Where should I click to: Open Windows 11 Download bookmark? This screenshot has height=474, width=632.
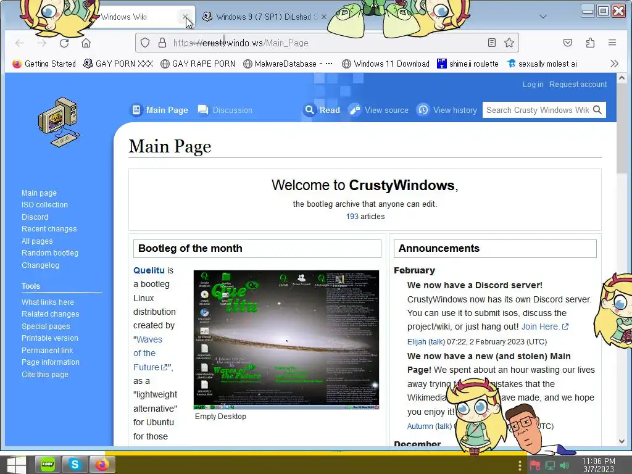tap(385, 64)
